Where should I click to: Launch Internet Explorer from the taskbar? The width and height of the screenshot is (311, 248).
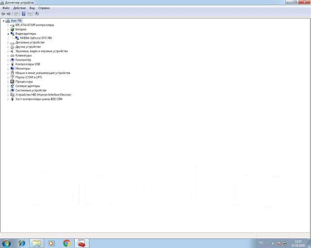pos(21,243)
